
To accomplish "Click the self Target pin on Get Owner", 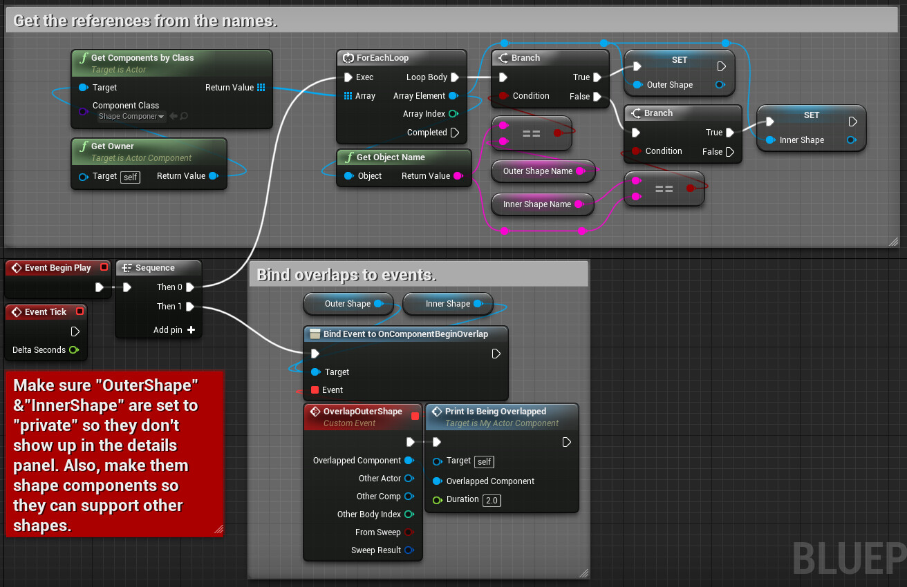I will [84, 177].
